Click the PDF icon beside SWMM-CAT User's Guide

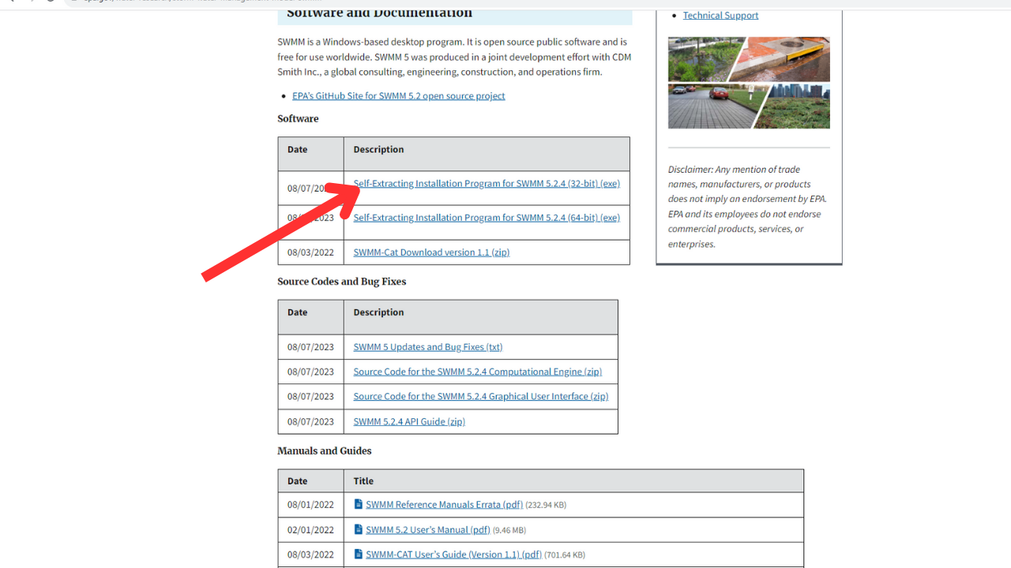[358, 554]
